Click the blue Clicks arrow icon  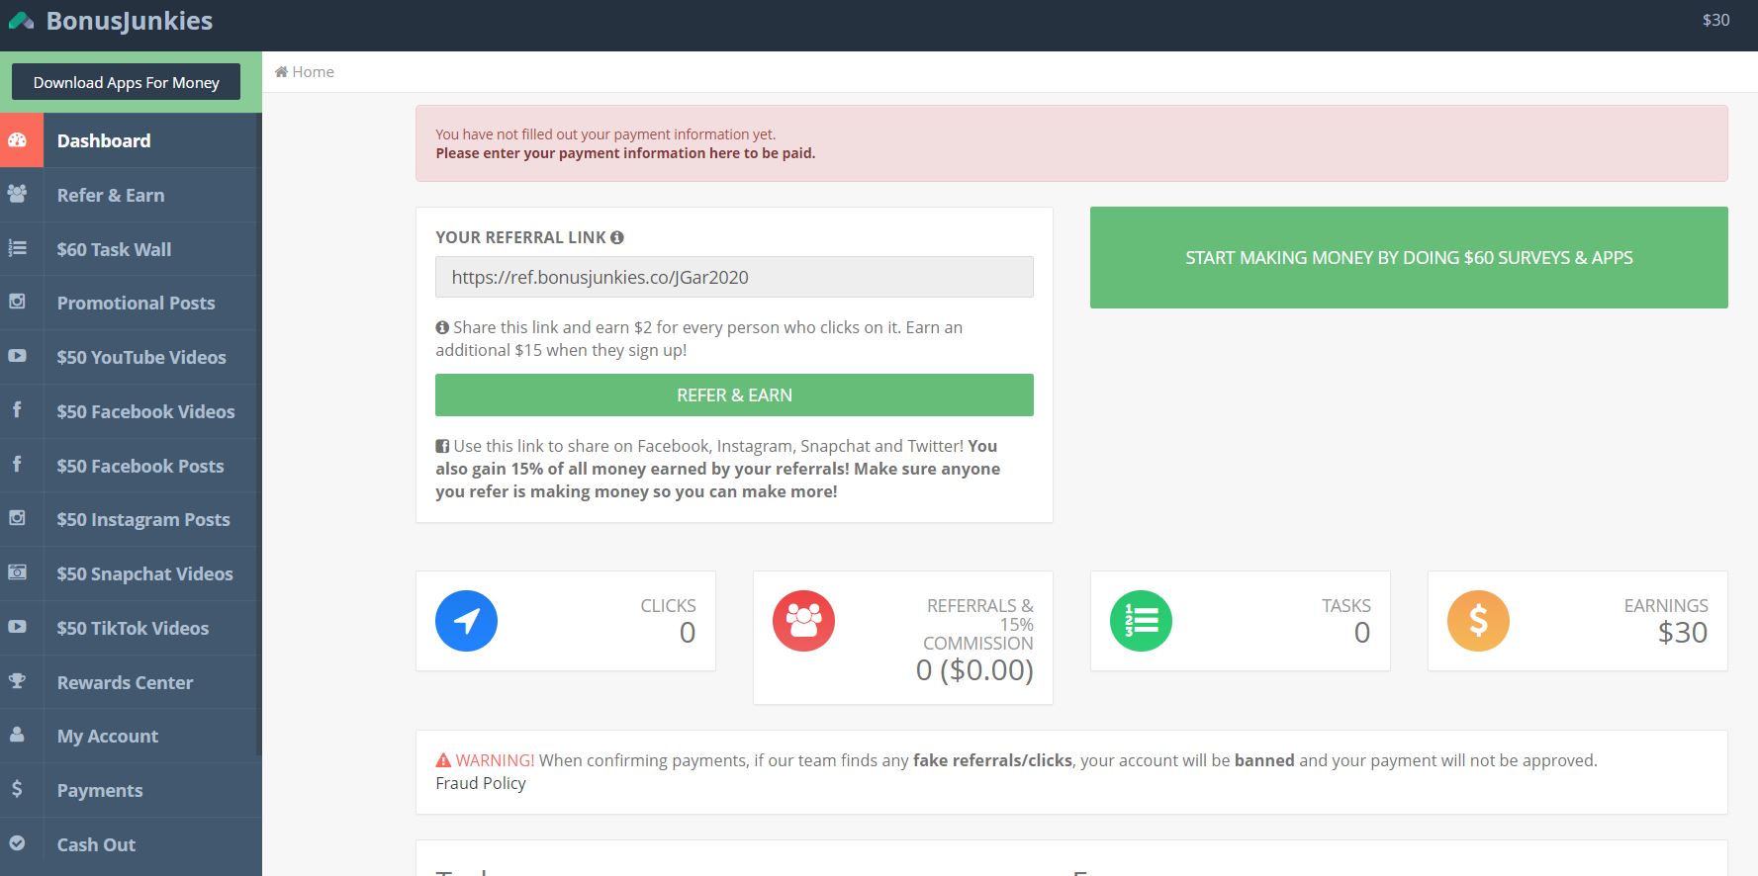click(466, 621)
